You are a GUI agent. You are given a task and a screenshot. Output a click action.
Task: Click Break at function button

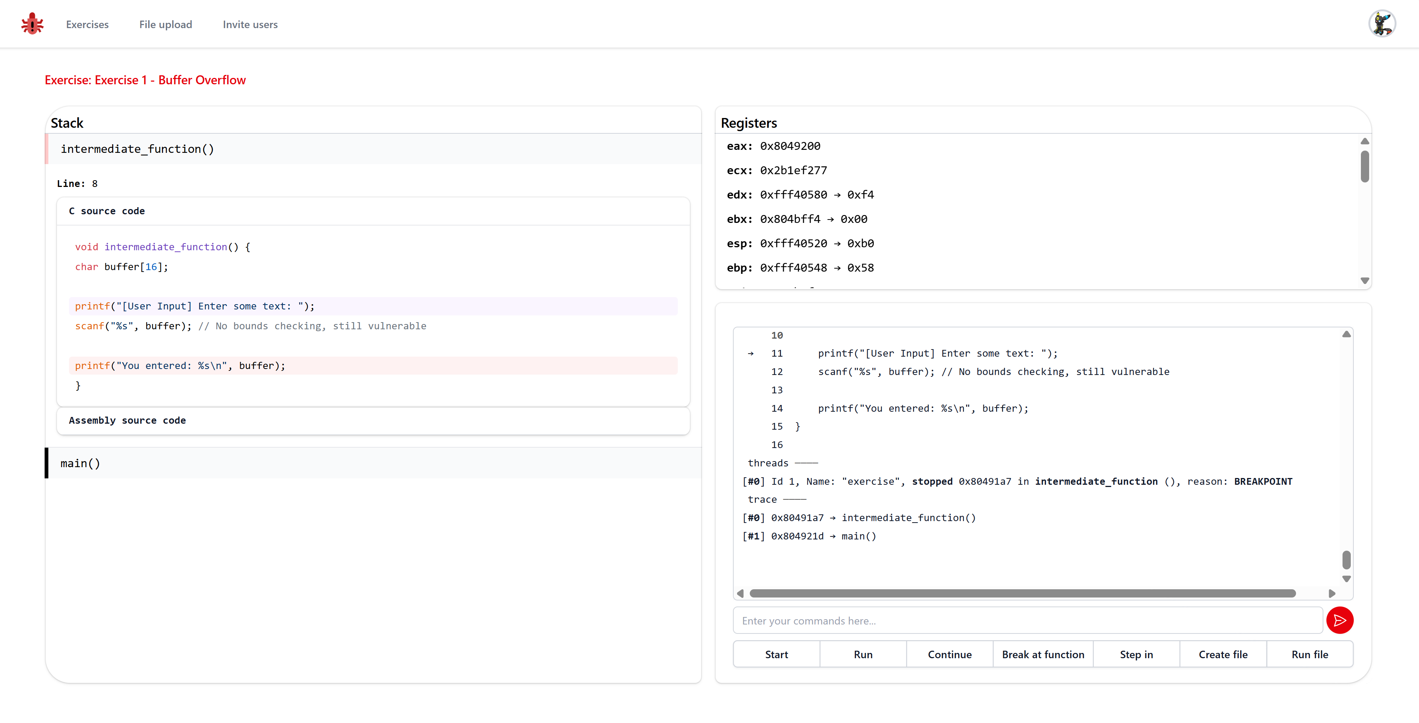click(1043, 654)
